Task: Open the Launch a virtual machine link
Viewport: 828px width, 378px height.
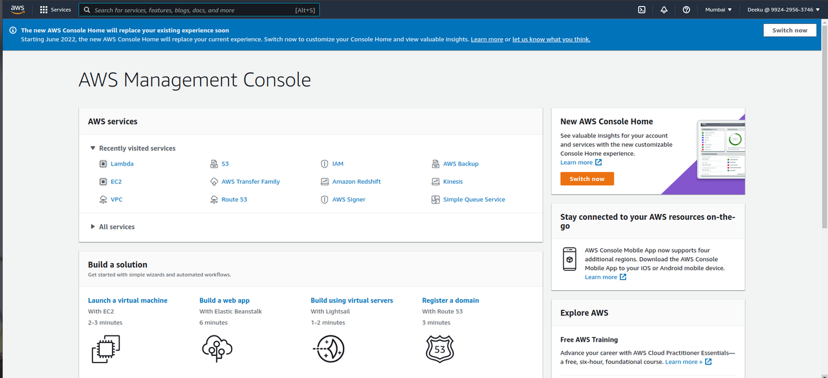Action: (x=127, y=300)
